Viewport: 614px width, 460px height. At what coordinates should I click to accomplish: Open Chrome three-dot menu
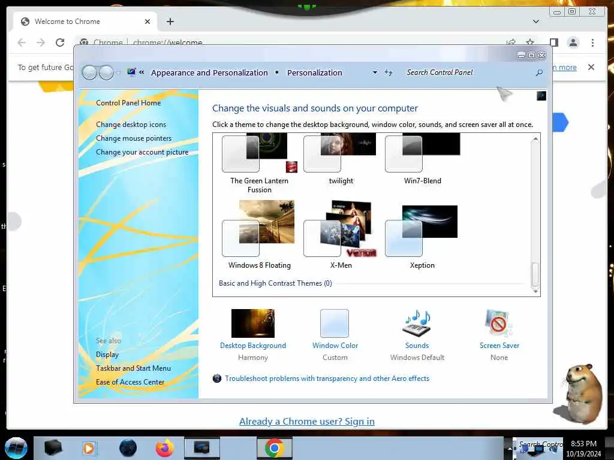(x=592, y=43)
